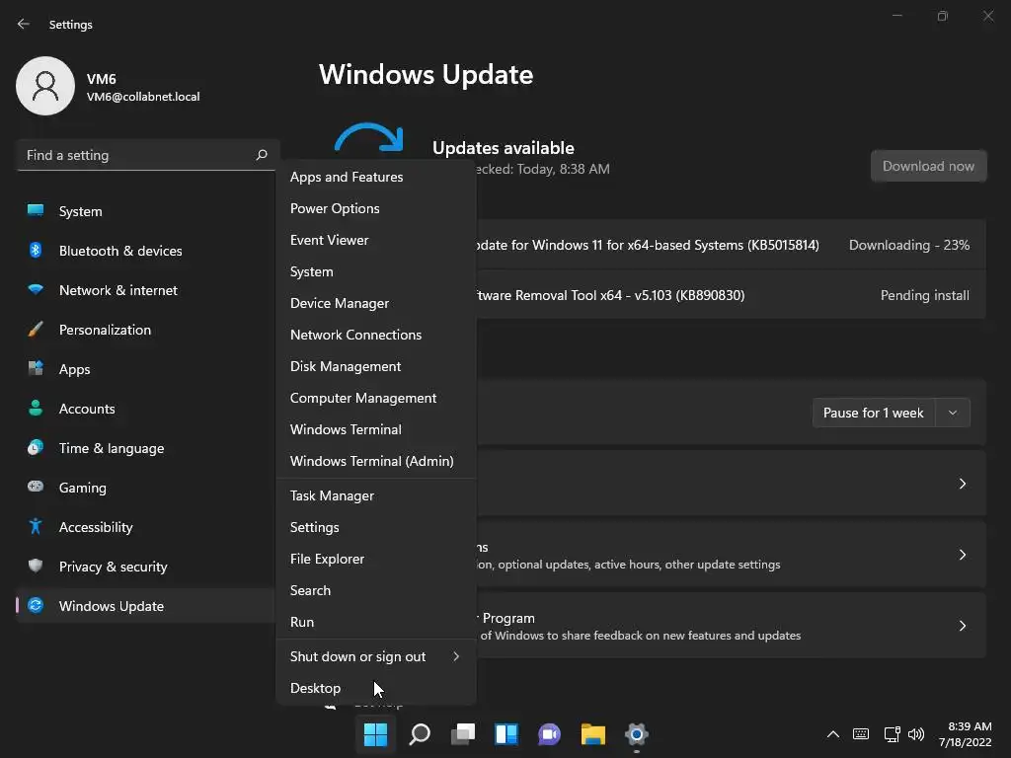Select Windows Update in sidebar

click(146, 606)
